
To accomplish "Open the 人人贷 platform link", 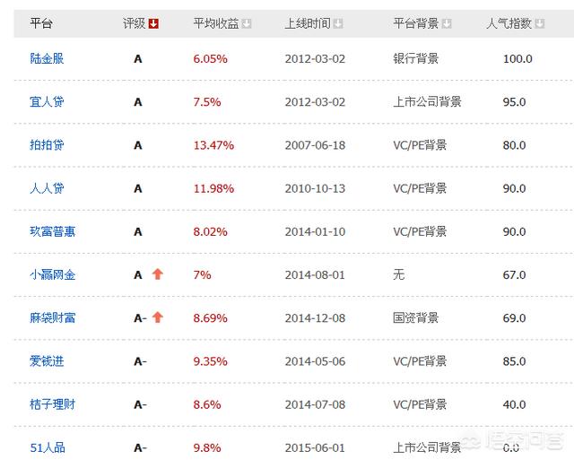I will coord(47,188).
